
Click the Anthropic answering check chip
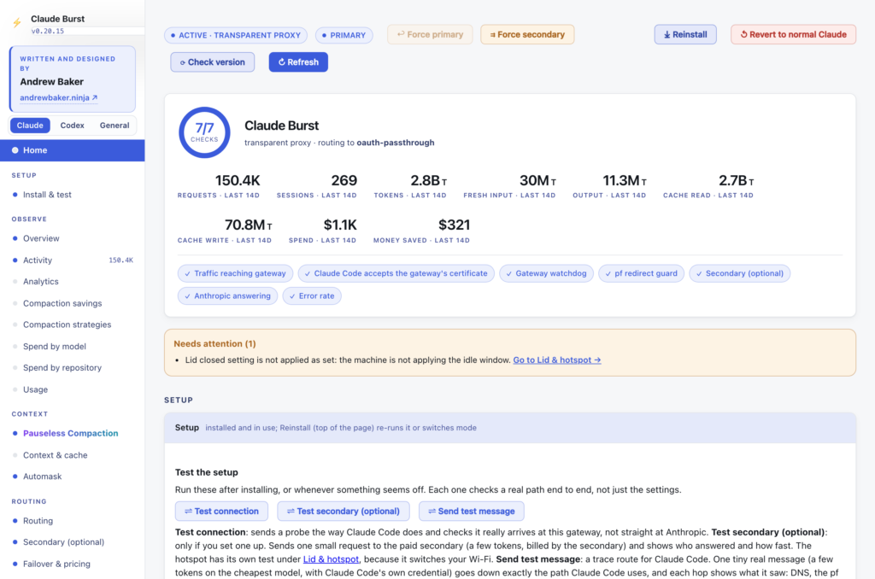227,296
